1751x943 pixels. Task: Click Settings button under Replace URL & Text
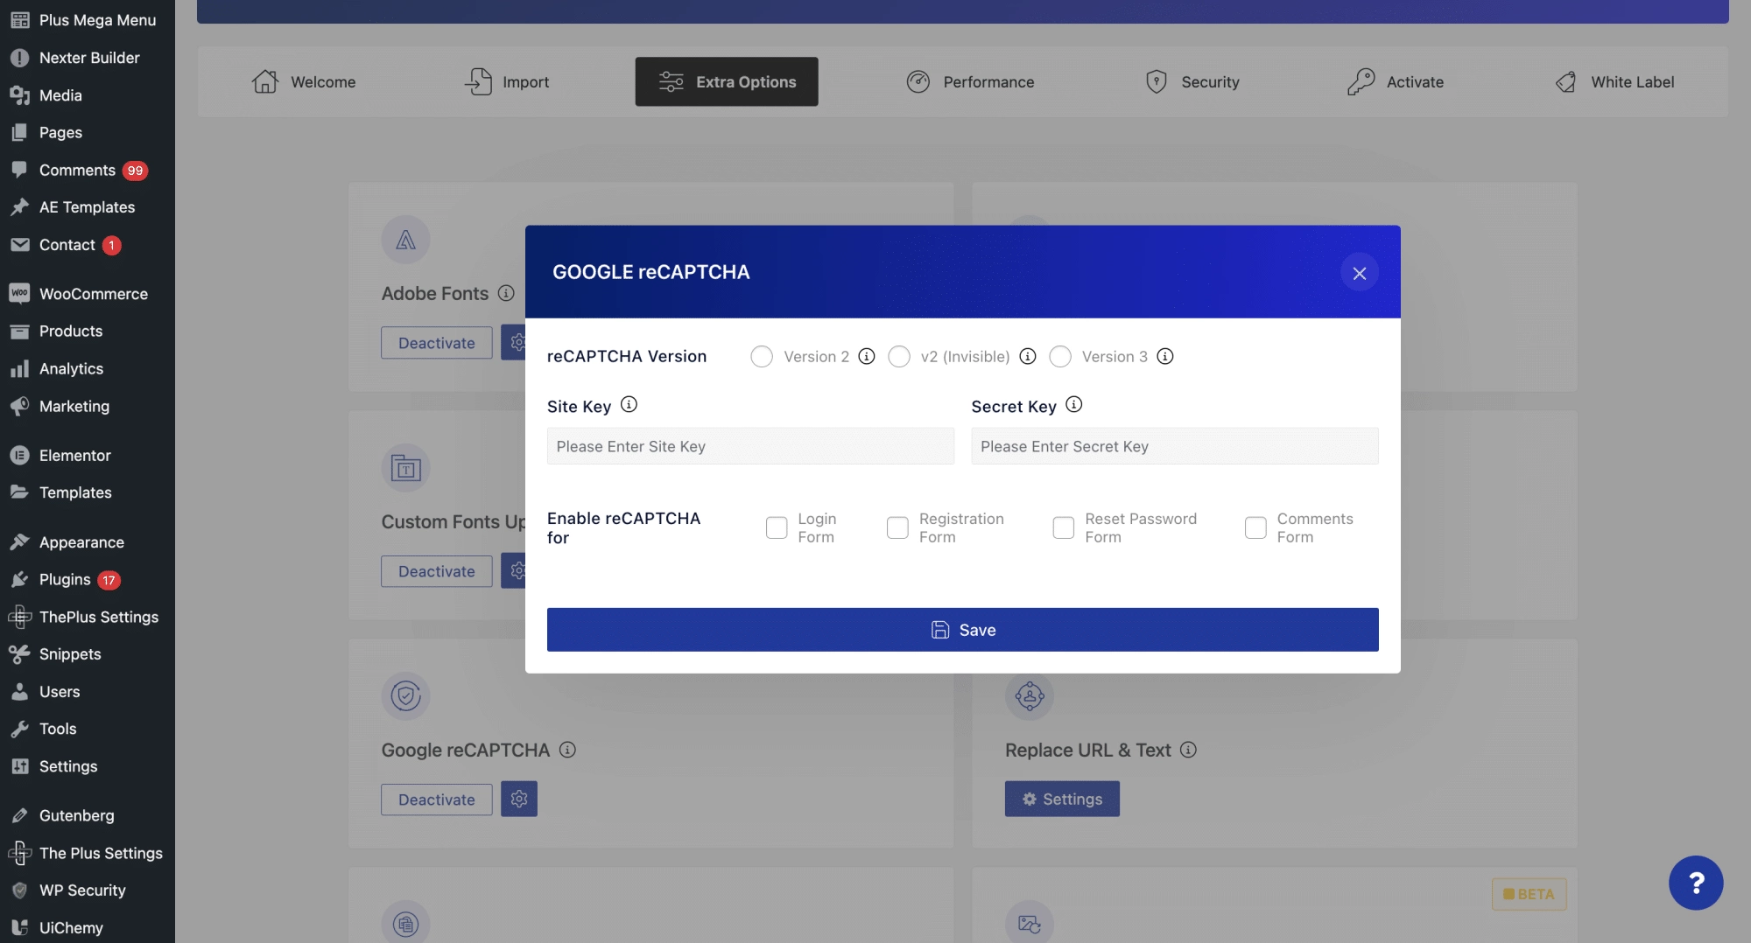pos(1061,800)
